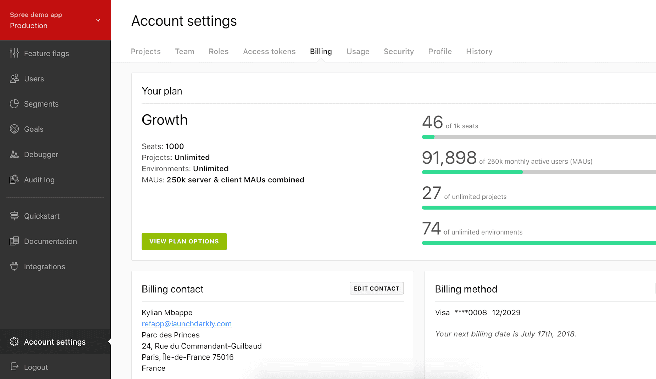Viewport: 656px width, 379px height.
Task: Click the View Plan Options button
Action: coord(184,241)
